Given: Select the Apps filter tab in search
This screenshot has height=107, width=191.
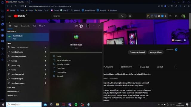Looking at the screenshot, I should pyautogui.click(x=16, y=26).
